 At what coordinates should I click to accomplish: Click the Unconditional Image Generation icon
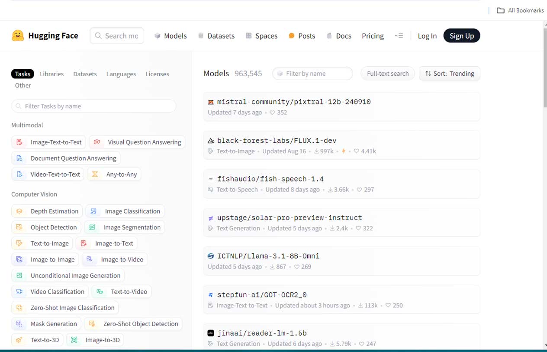point(19,275)
